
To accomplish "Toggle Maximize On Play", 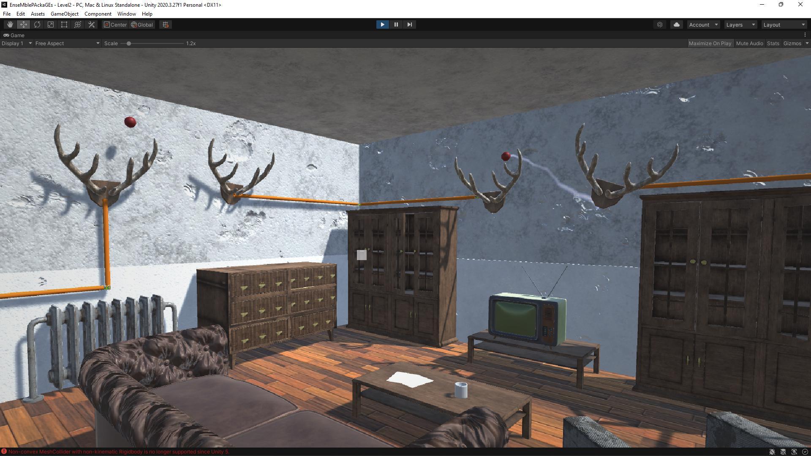I will (710, 43).
